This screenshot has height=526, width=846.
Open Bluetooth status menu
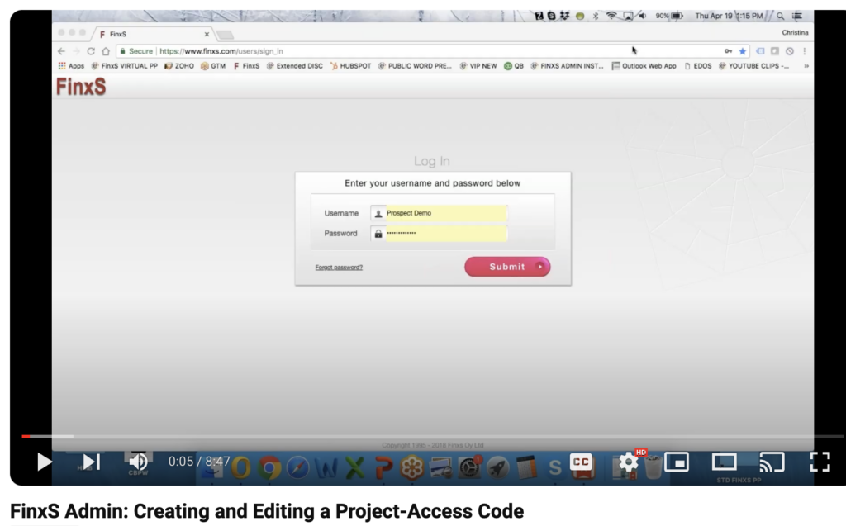point(596,16)
